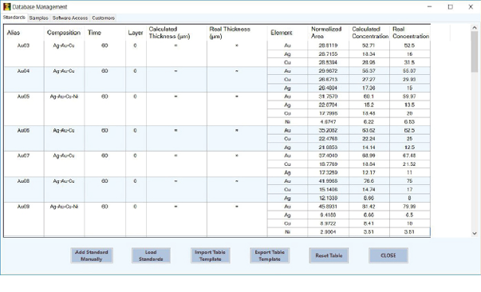Click Import Table Template button
This screenshot has height=292, width=481.
click(210, 255)
